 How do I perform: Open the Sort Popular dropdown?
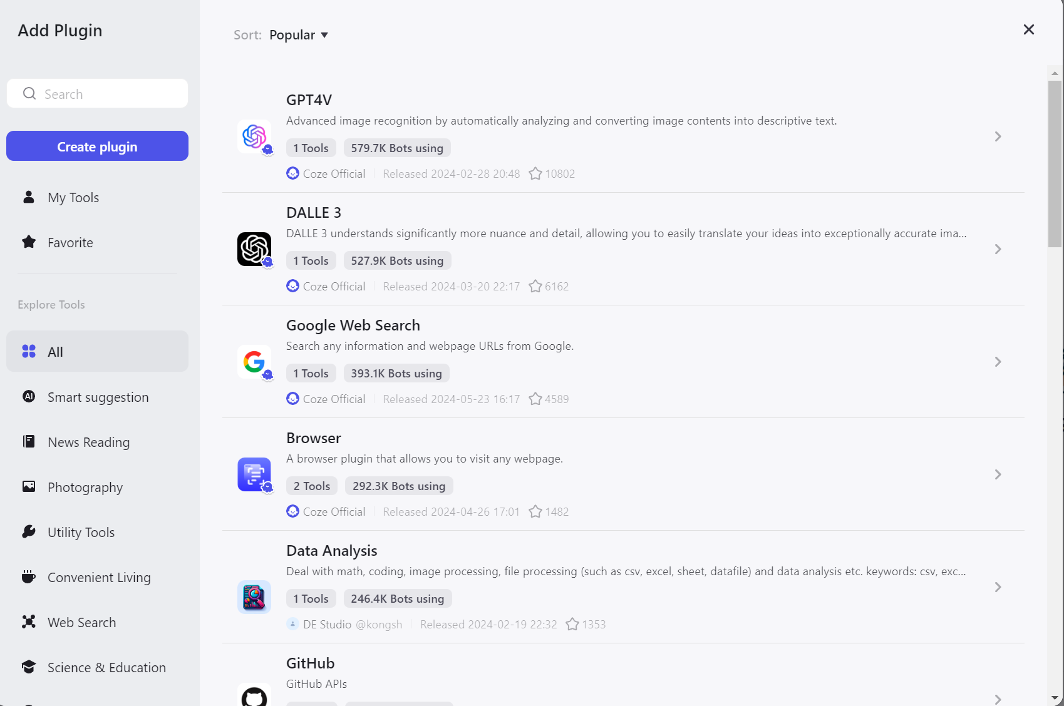tap(299, 35)
